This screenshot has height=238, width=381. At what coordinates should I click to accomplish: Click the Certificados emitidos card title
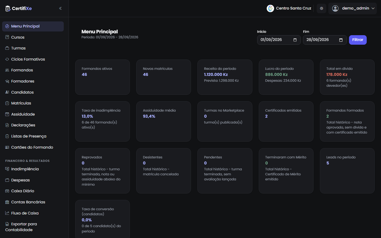283,110
